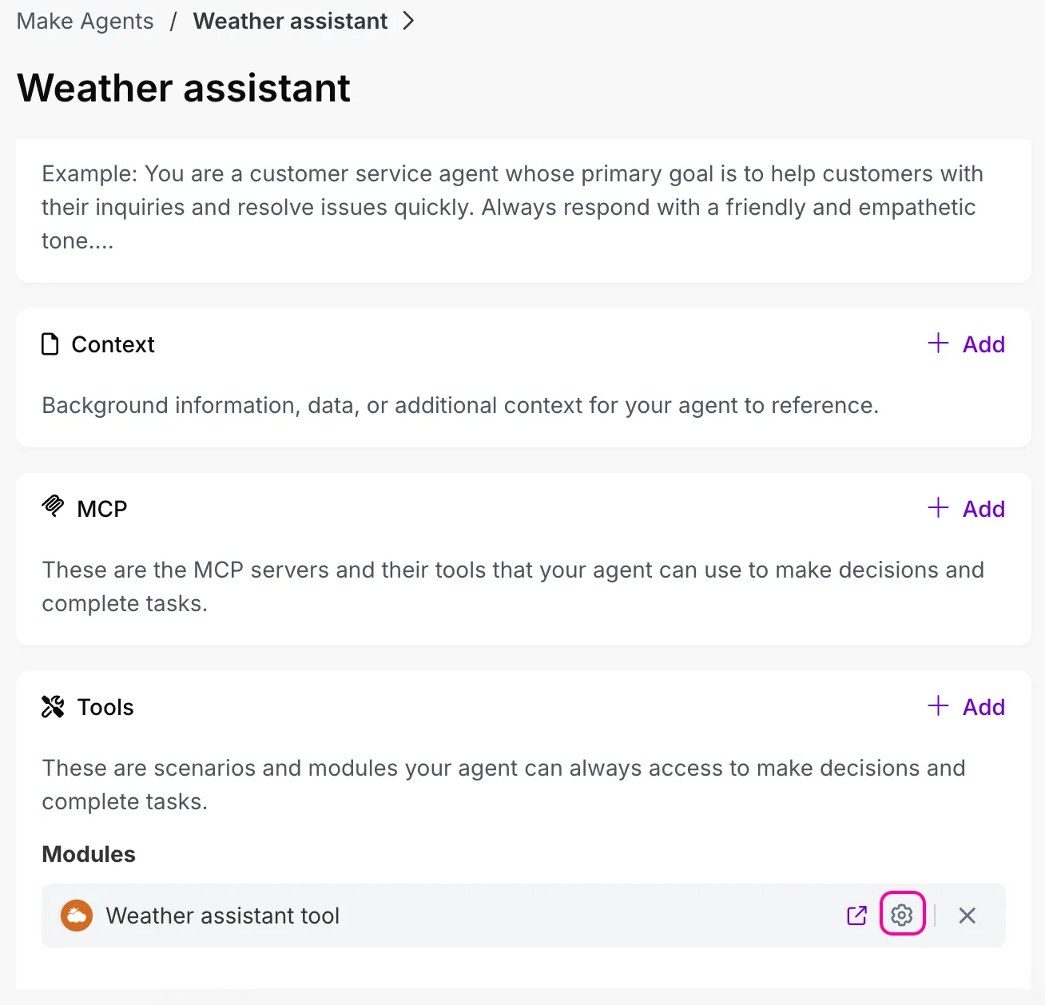1045x1005 pixels.
Task: Click the Modules heading
Action: point(89,854)
